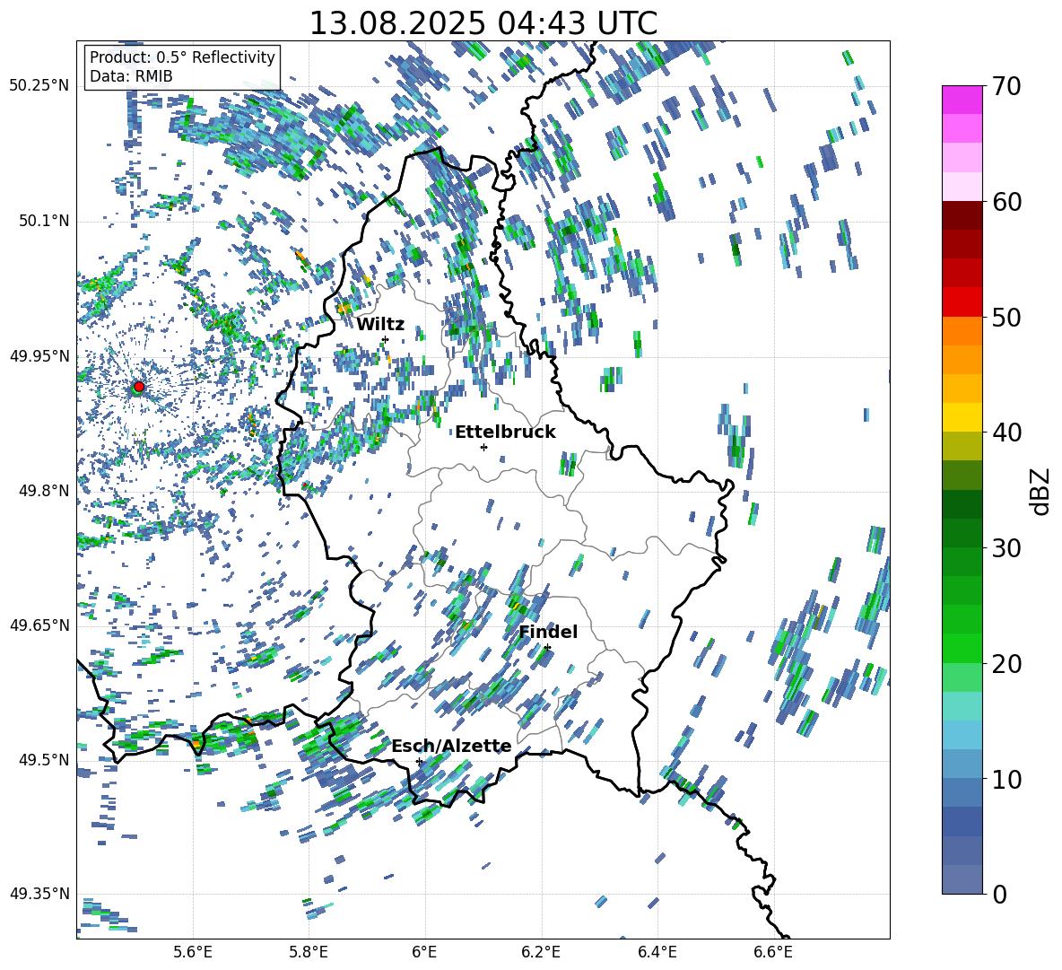1062x970 pixels.
Task: Click the 50 value on colorbar
Action: [x=1006, y=318]
